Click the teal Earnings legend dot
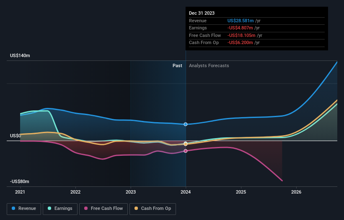This screenshot has height=220, width=344. tap(49, 208)
